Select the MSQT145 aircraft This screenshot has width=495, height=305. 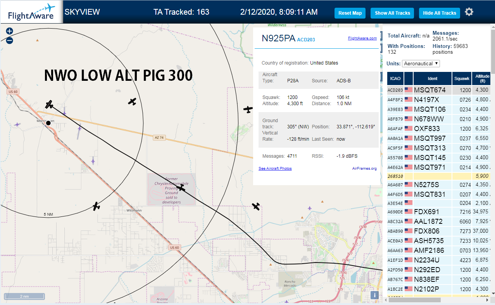tap(439, 158)
